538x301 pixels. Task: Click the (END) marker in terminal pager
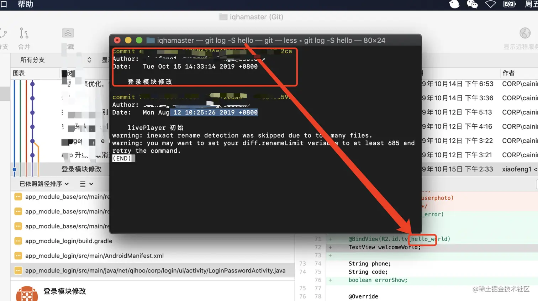(x=122, y=159)
